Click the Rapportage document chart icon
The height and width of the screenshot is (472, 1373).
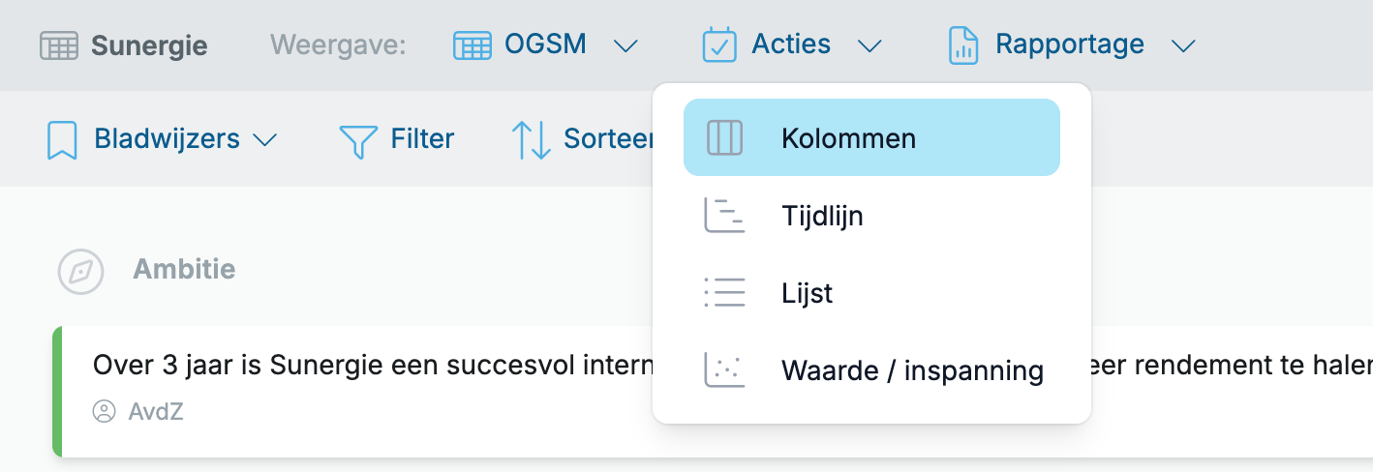pos(962,44)
